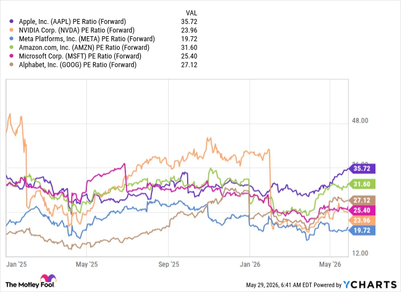
Task: Click the 23.96 NVIDIA value flag
Action: click(361, 220)
